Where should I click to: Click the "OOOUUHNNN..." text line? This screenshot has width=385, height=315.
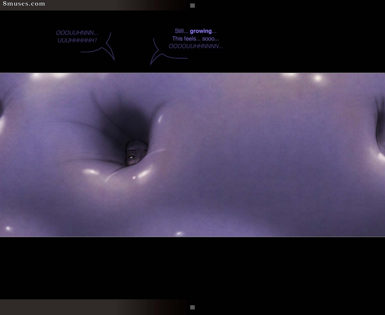point(77,33)
